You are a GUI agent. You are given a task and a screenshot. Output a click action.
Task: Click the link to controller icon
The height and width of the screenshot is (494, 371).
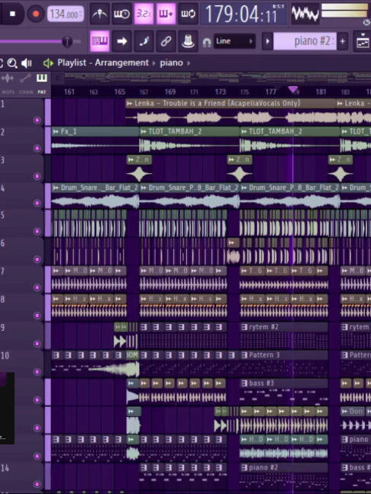coord(166,41)
